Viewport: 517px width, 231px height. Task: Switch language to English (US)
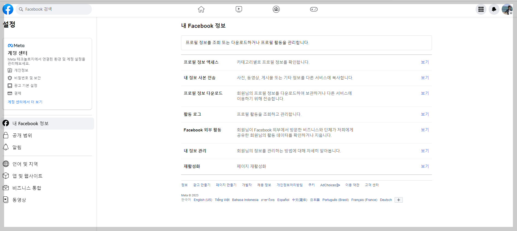[203, 200]
